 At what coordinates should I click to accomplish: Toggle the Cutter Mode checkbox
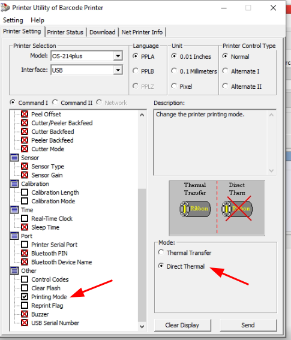(x=25, y=149)
